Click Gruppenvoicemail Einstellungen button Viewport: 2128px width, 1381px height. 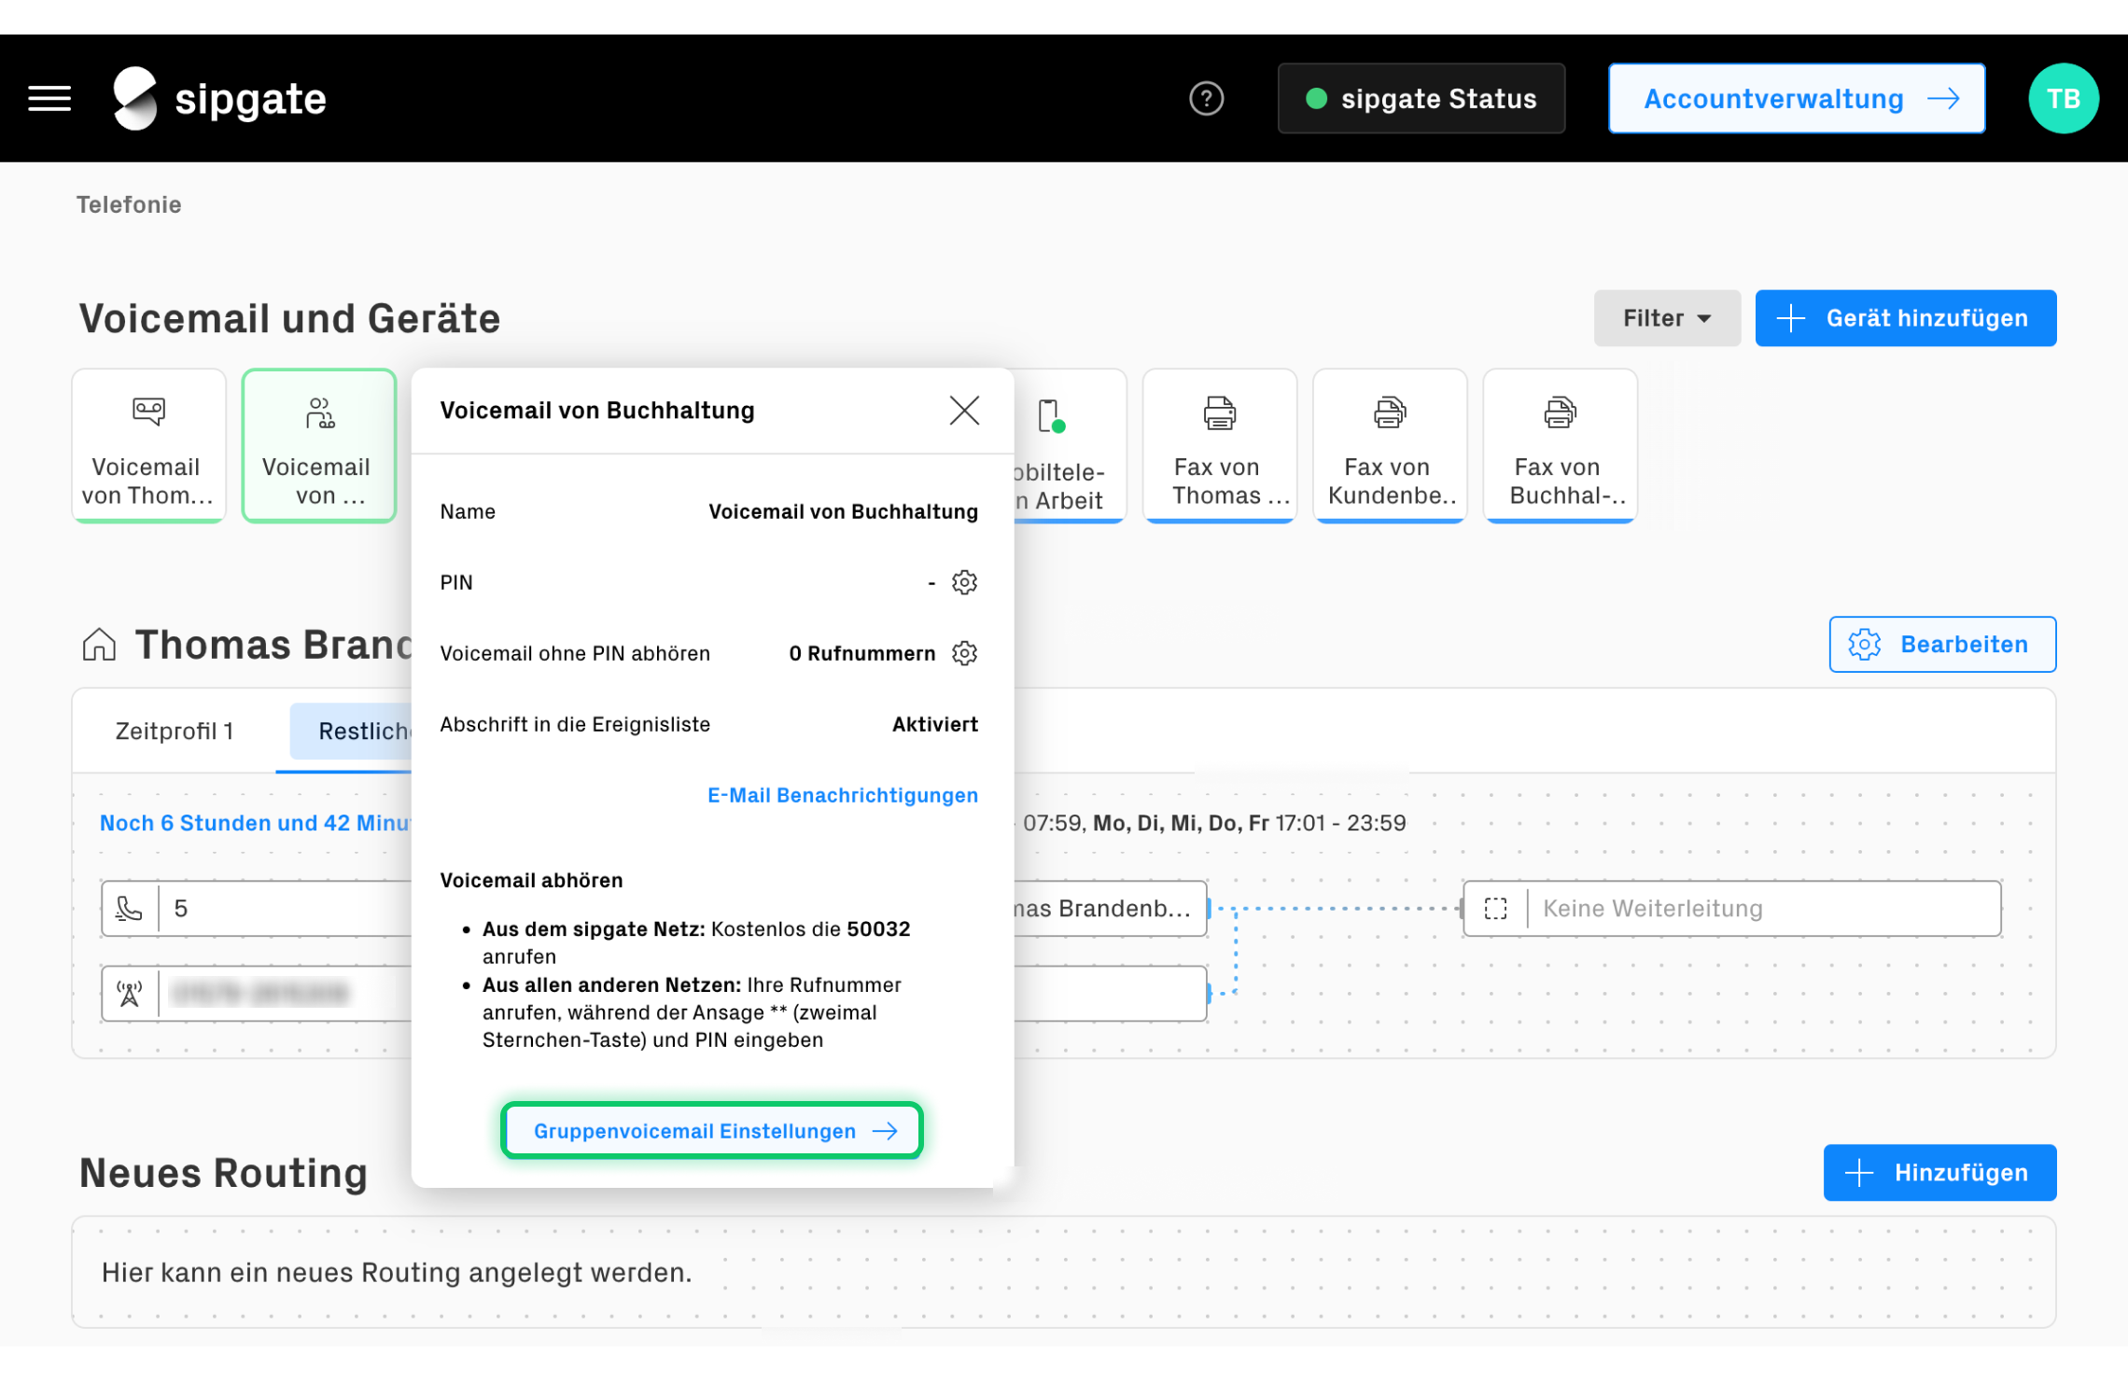click(712, 1131)
